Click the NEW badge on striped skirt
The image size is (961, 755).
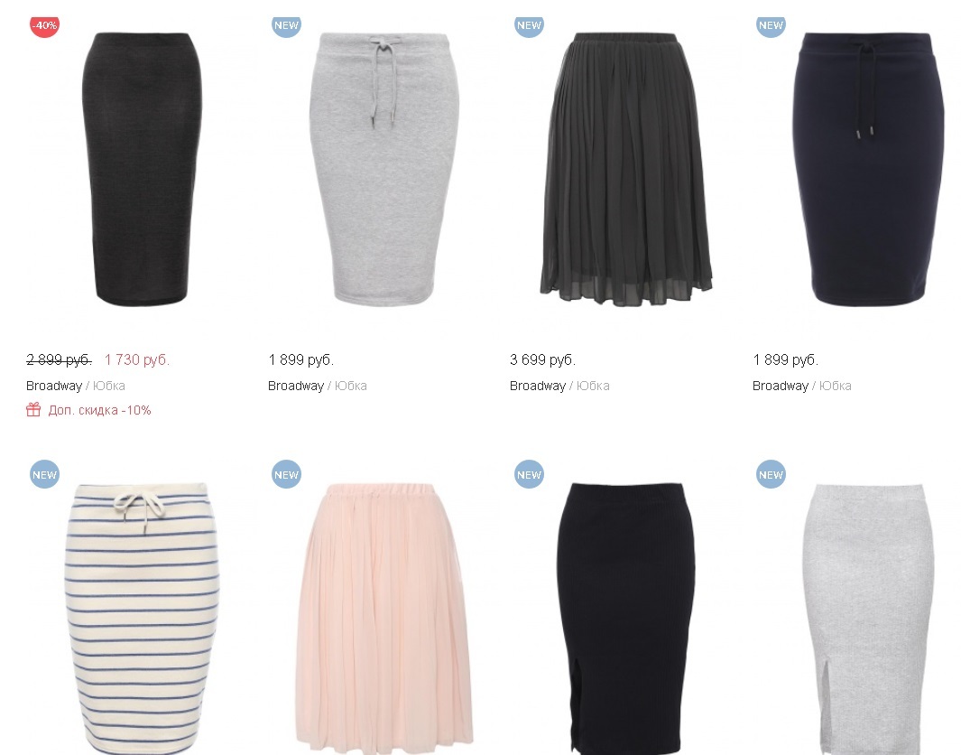(x=45, y=474)
